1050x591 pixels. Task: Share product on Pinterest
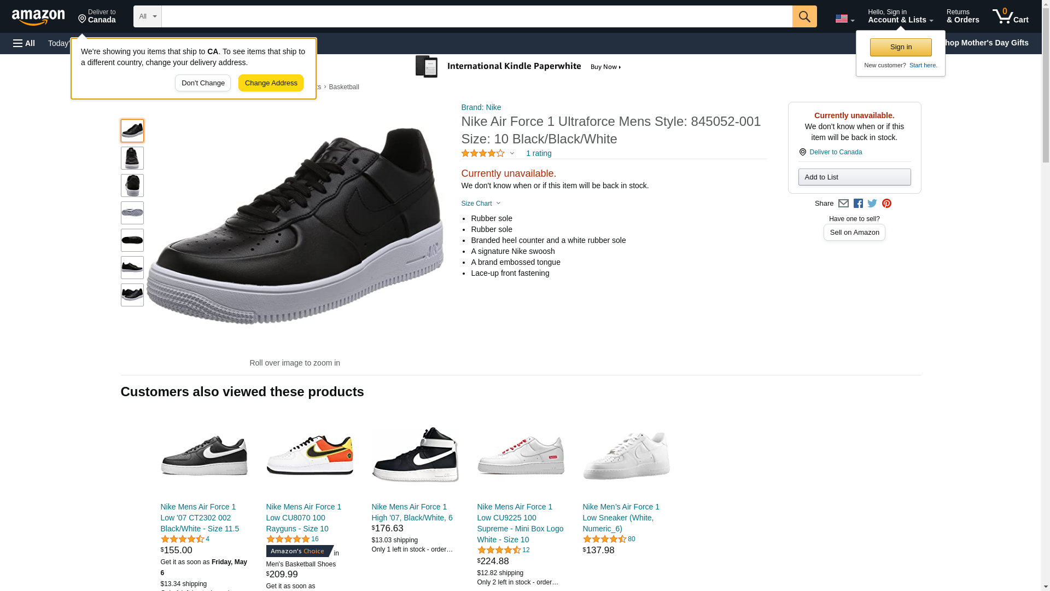click(886, 204)
